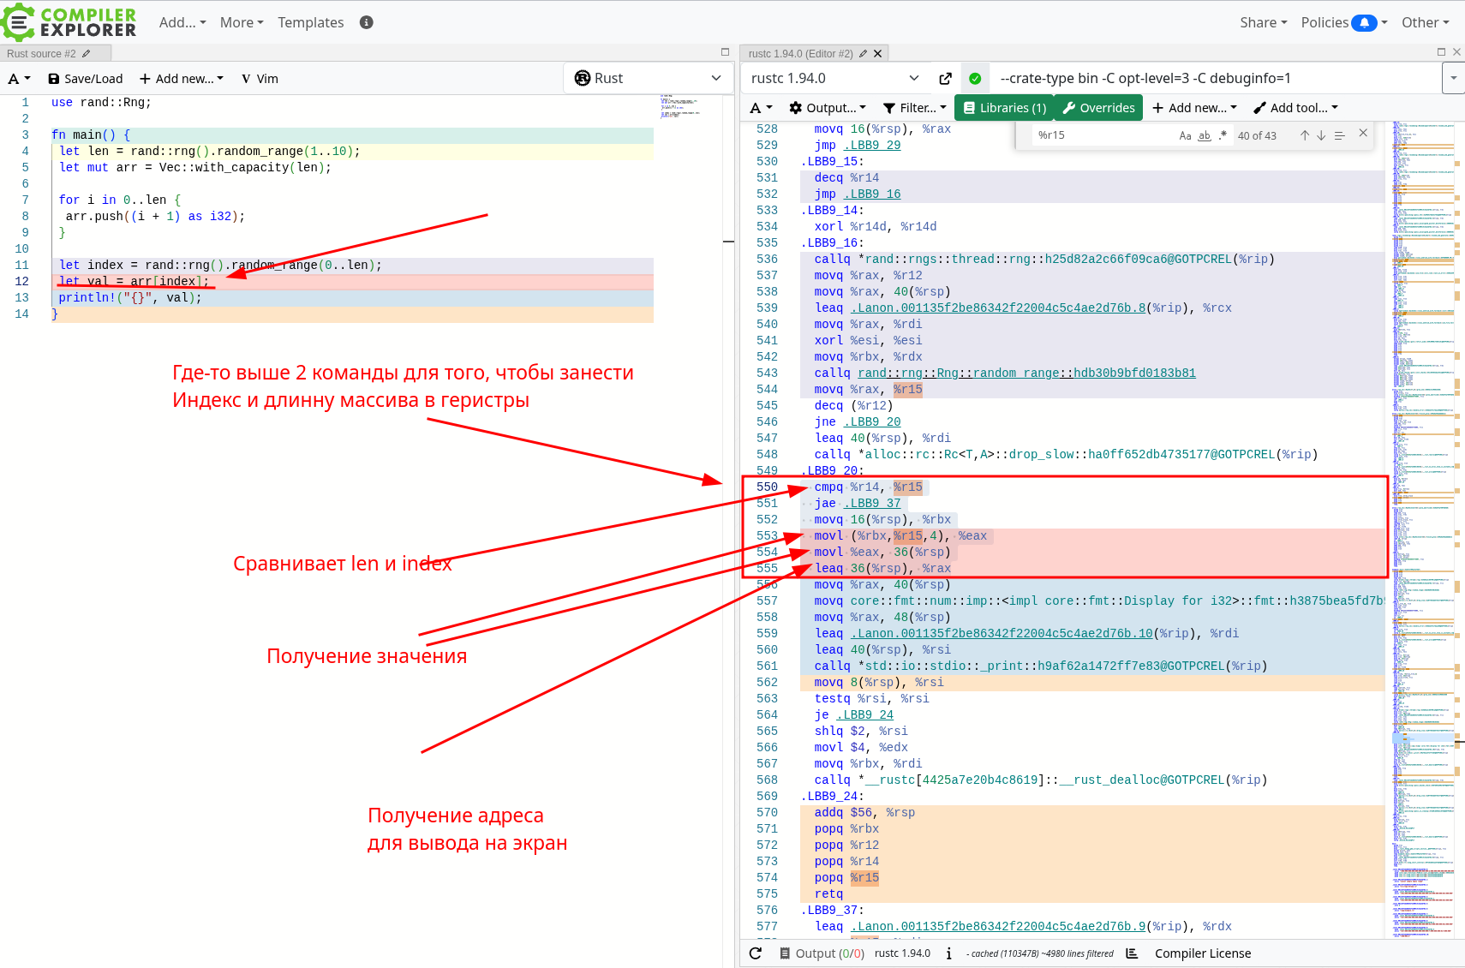
Task: Close the compiler output pane
Action: pyautogui.click(x=1456, y=52)
